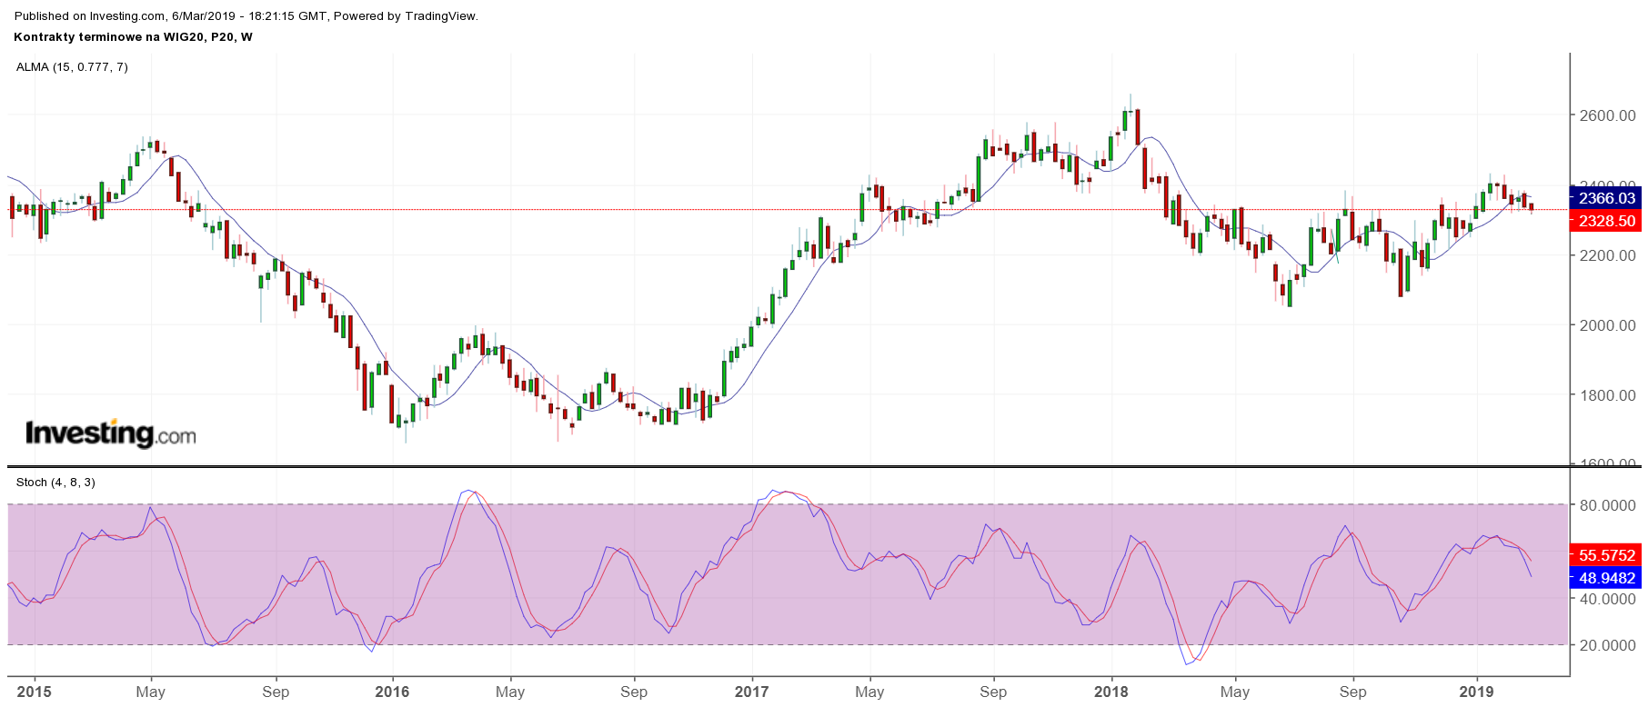Screen dimensions: 1648x707
Task: Click the 40.0000 stochastic axis label
Action: coord(1608,600)
